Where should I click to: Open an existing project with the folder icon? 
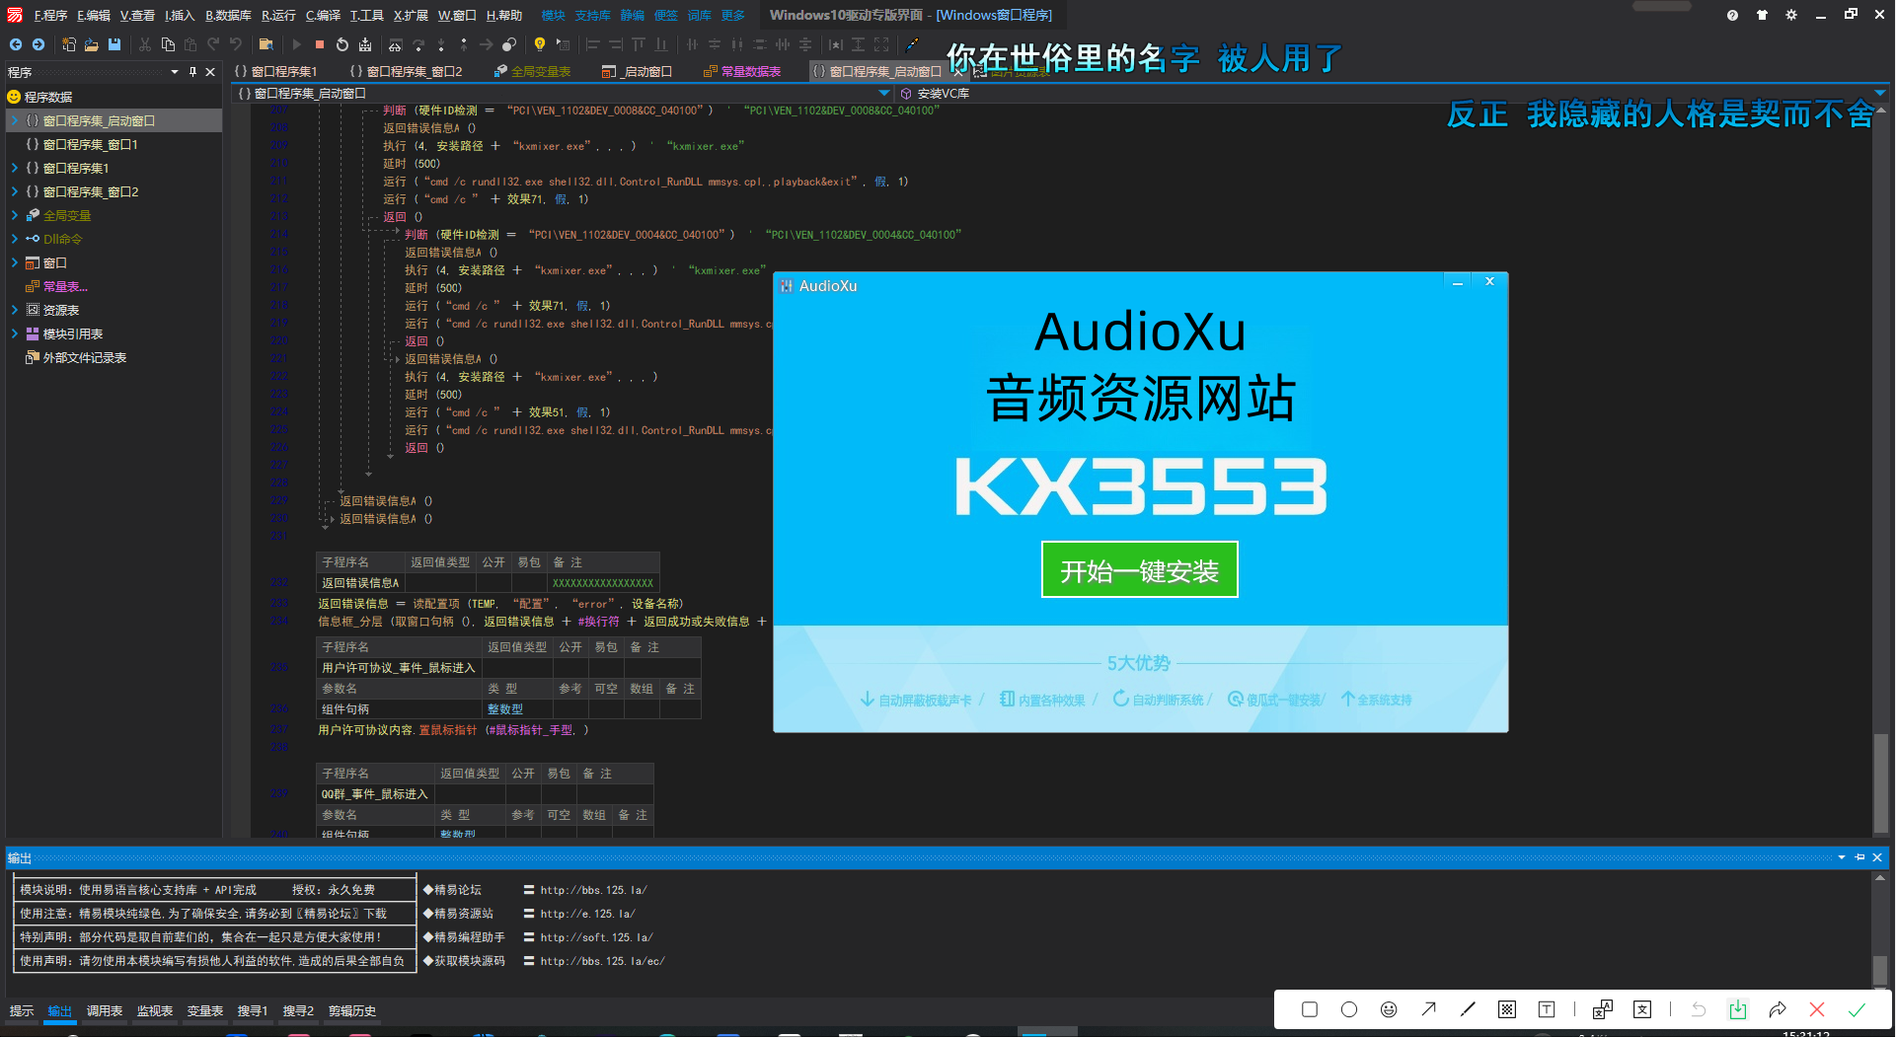click(90, 44)
